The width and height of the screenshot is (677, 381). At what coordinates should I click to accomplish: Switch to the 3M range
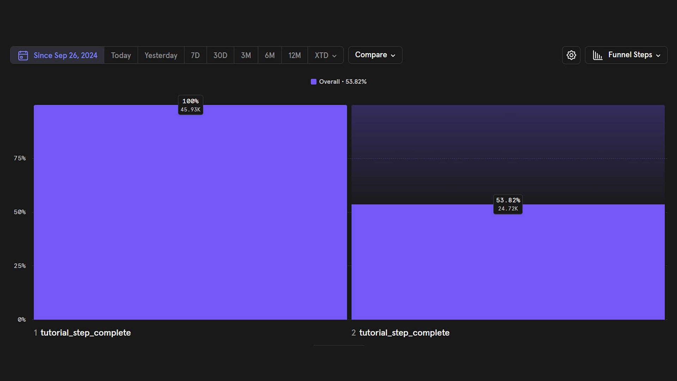[246, 55]
